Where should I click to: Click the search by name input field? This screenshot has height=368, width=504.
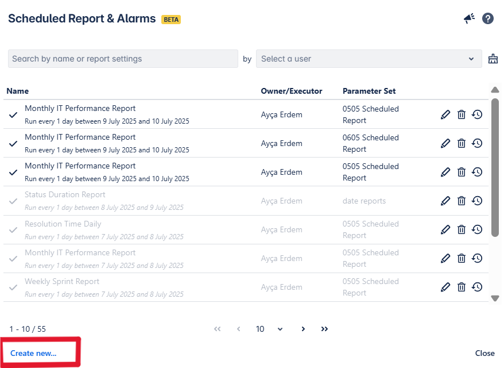(123, 59)
